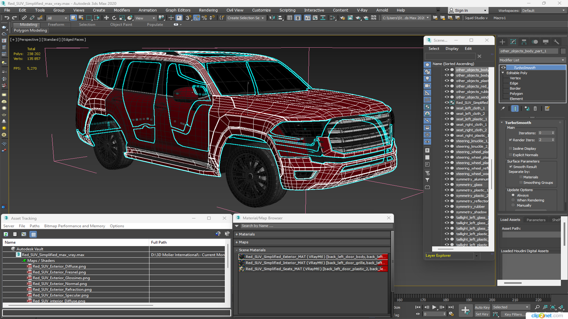This screenshot has height=319, width=568.
Task: Open the Select by Name tool
Action: point(81,18)
